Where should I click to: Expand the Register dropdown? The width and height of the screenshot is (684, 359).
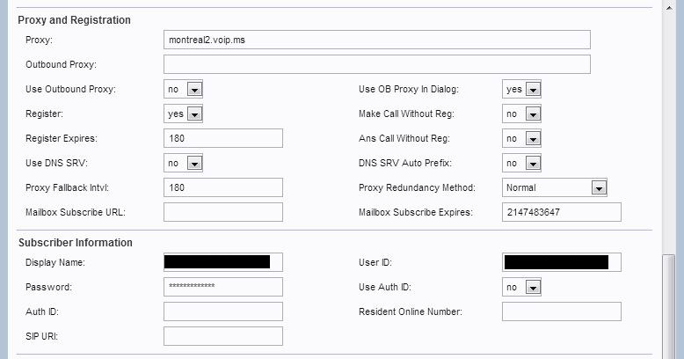click(x=184, y=114)
